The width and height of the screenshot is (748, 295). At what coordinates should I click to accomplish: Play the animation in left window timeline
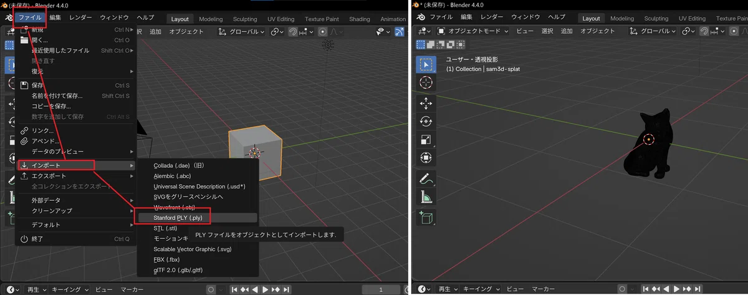(266, 289)
